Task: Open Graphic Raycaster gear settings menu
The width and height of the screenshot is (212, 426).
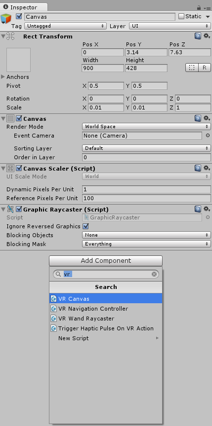Action: (207, 209)
